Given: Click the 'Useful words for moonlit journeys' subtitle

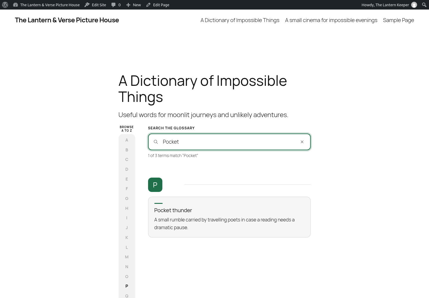Looking at the screenshot, I should pyautogui.click(x=203, y=115).
